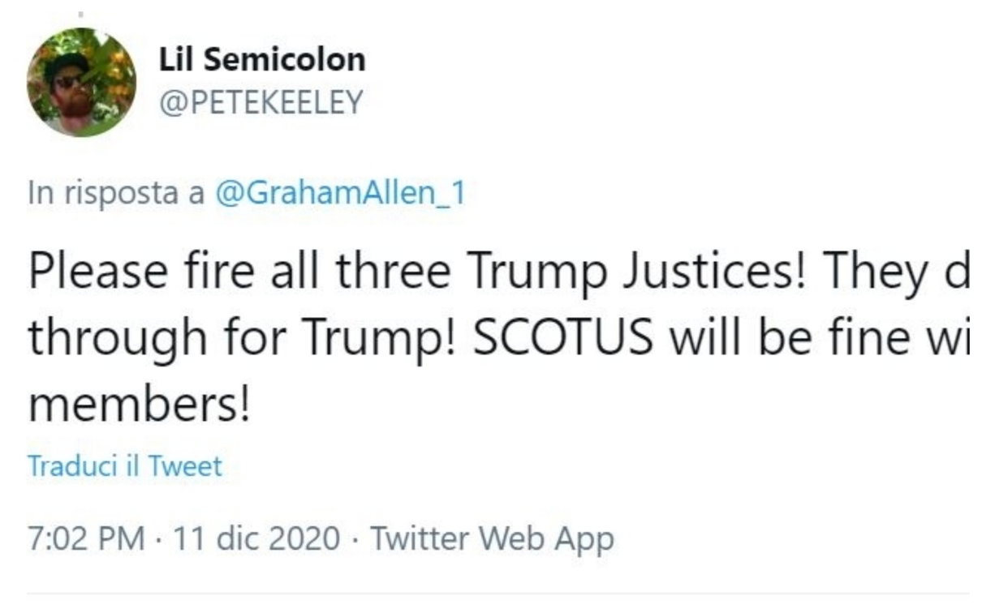Click the word 'members!' in the tweet
Viewport: 982px width, 613px height.
[x=140, y=402]
